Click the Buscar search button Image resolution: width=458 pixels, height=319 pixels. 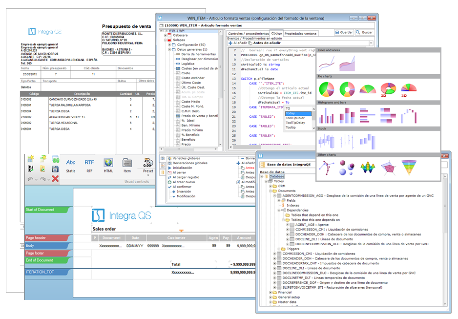(x=365, y=32)
